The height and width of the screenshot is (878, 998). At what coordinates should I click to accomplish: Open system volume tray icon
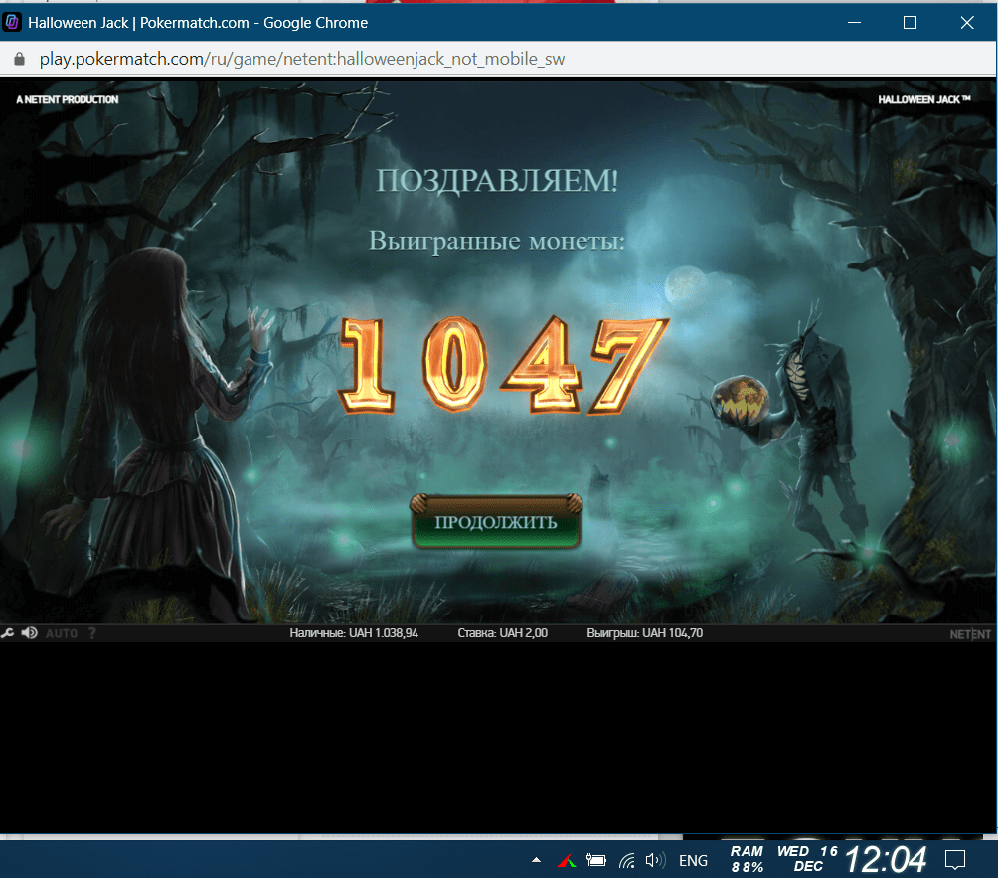click(655, 861)
